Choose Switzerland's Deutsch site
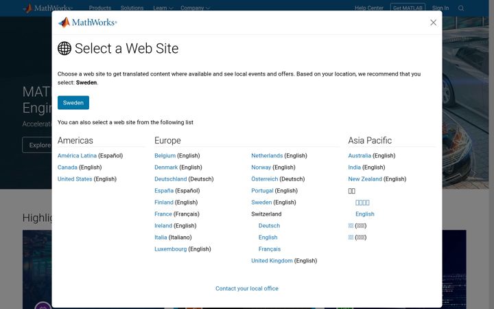494x309 pixels. (x=269, y=226)
